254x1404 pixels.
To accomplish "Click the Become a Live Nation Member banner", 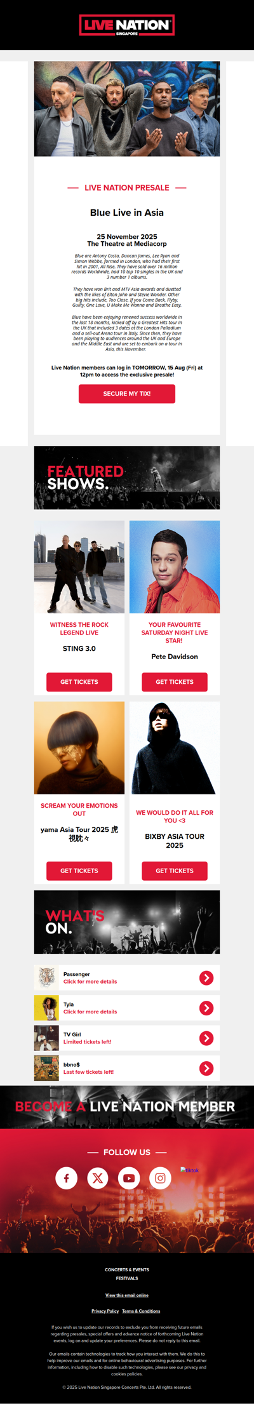I will click(127, 1106).
